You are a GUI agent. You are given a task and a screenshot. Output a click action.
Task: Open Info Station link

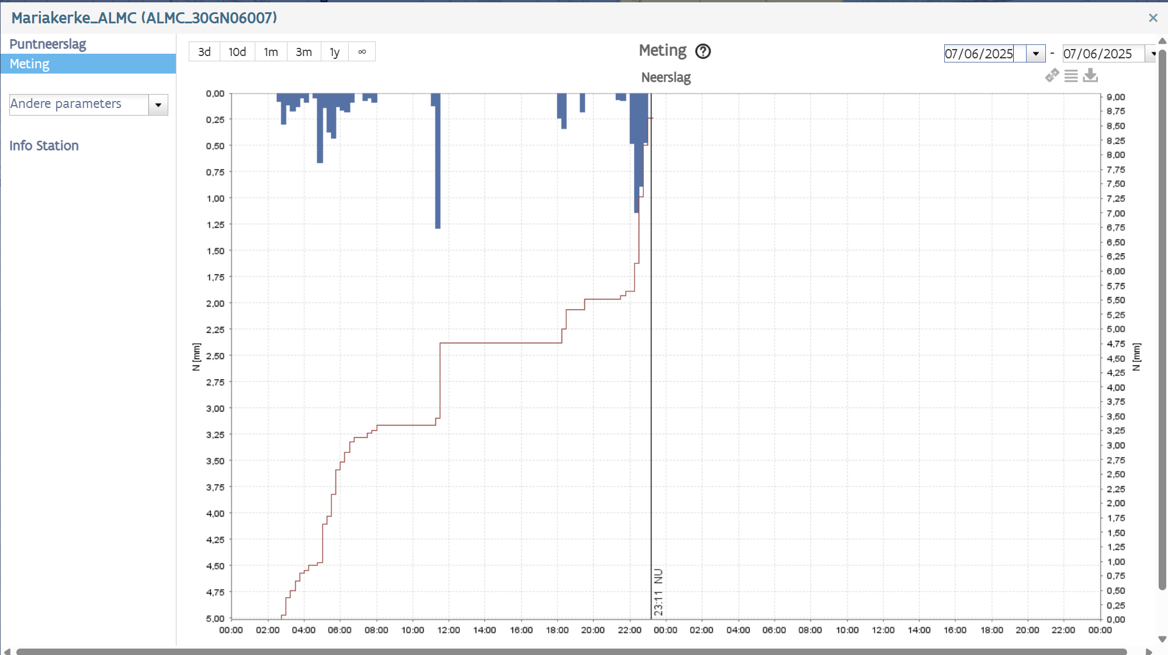coord(44,146)
